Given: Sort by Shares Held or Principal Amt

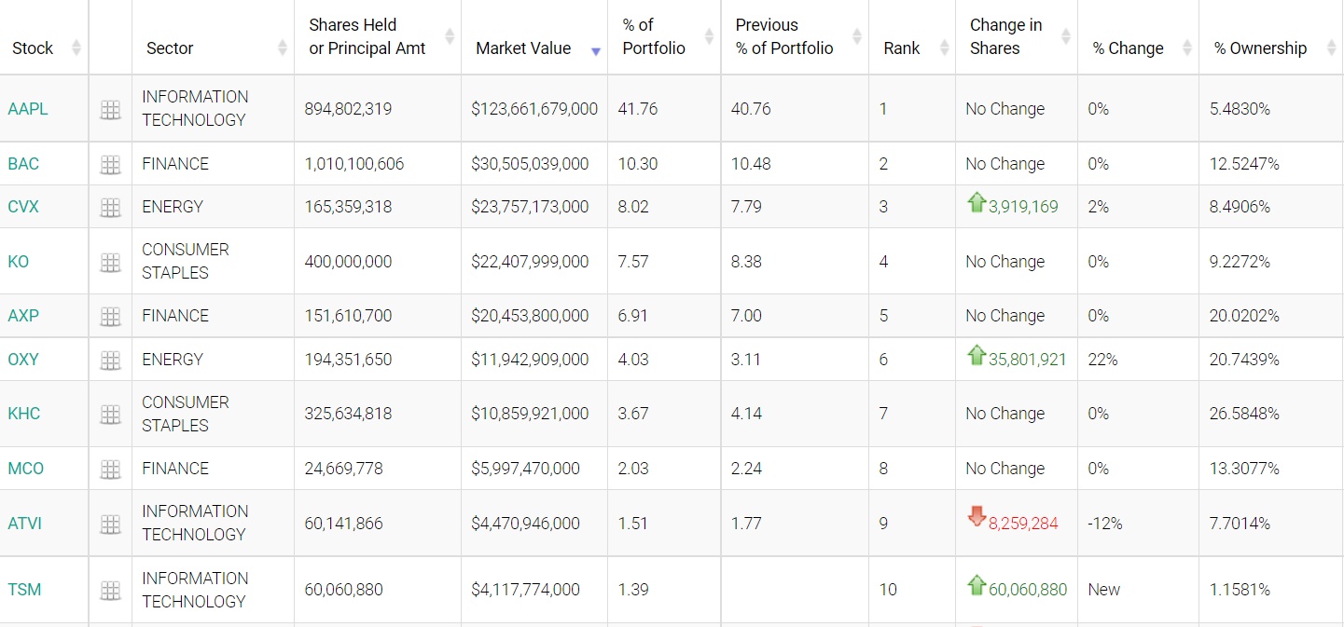Looking at the screenshot, I should point(367,37).
